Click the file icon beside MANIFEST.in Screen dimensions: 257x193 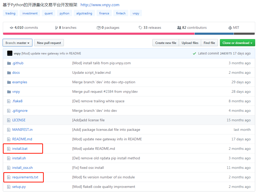pyautogui.click(x=9, y=130)
